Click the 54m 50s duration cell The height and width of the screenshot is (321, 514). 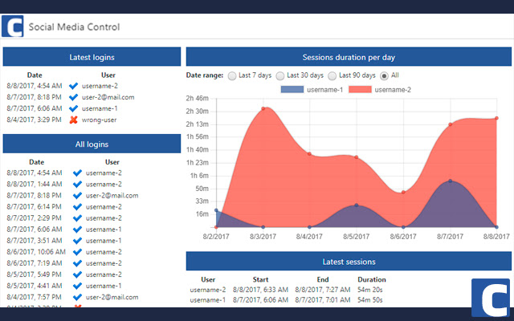(369, 300)
